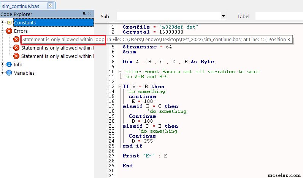Image resolution: width=303 pixels, height=178 pixels.
Task: Click inside the Label combo box field
Action: pos(279,16)
